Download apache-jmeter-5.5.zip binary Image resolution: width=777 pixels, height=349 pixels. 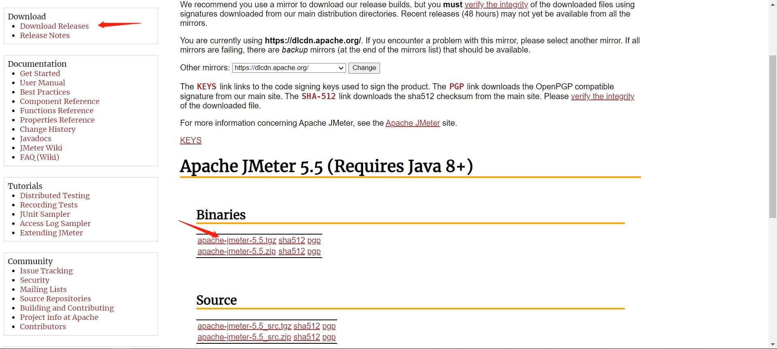coord(237,252)
